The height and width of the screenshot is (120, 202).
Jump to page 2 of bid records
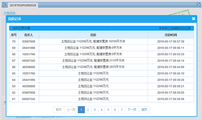click(x=88, y=110)
